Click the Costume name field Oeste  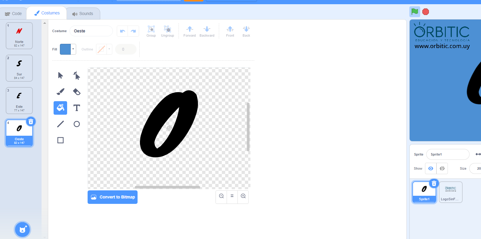point(91,31)
